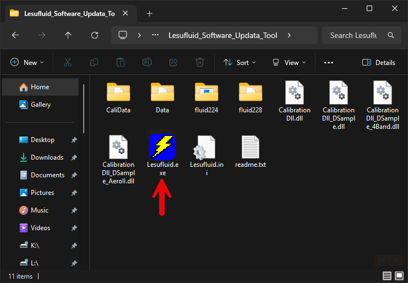408x283 pixels.
Task: Expand the New dropdown menu
Action: click(27, 63)
